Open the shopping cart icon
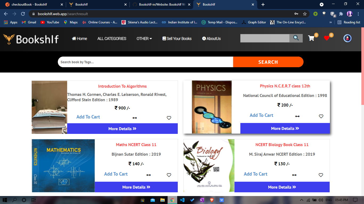This screenshot has width=364, height=204. (x=311, y=38)
